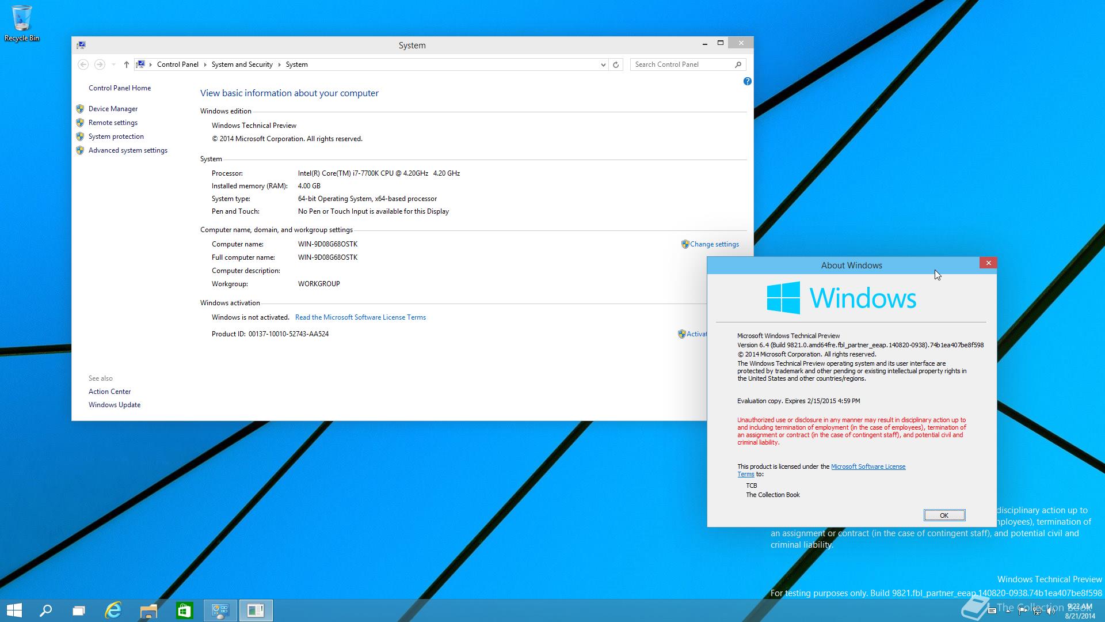Open Remote settings link
1105x622 pixels.
(x=113, y=123)
